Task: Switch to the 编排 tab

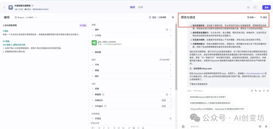Action: 132,7
